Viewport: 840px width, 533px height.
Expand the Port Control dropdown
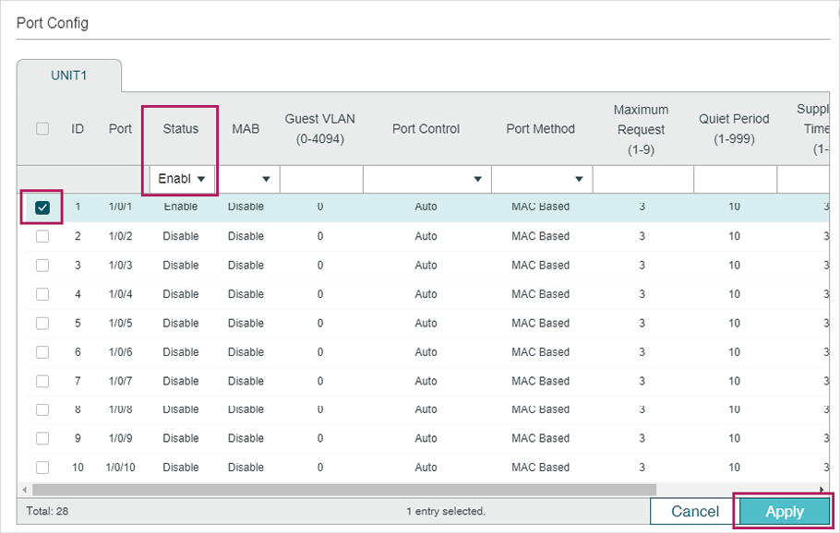tap(427, 179)
